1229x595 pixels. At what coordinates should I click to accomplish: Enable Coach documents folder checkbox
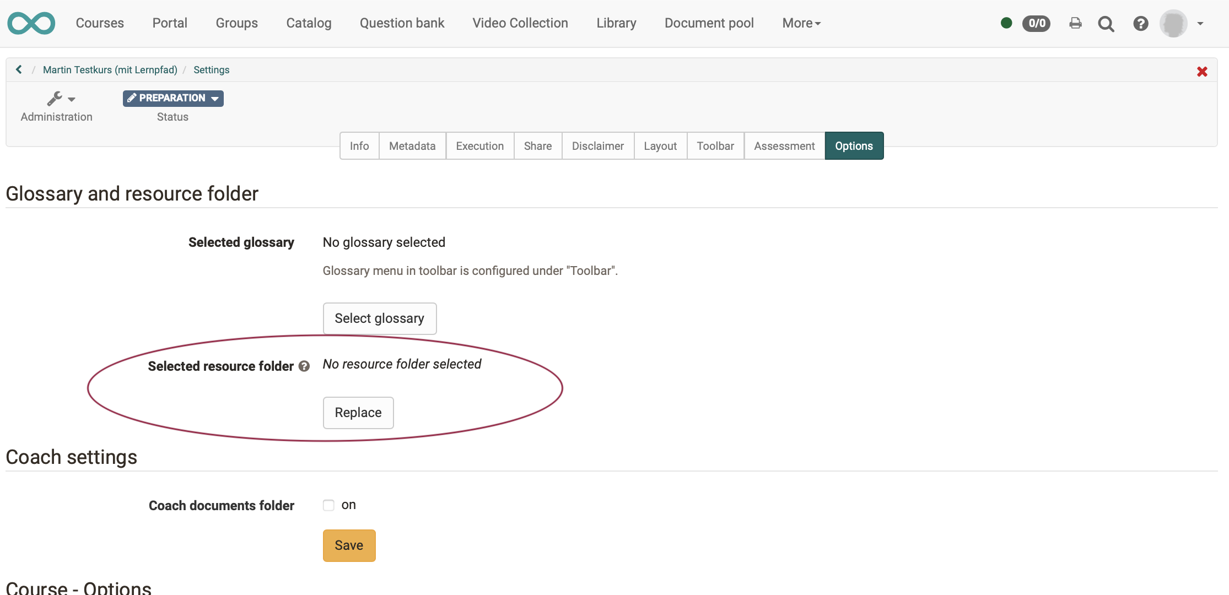coord(328,505)
